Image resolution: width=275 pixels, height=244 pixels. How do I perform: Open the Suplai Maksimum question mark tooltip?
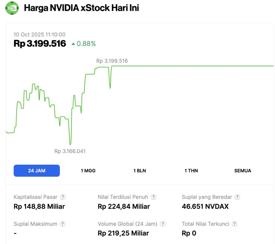click(62, 224)
